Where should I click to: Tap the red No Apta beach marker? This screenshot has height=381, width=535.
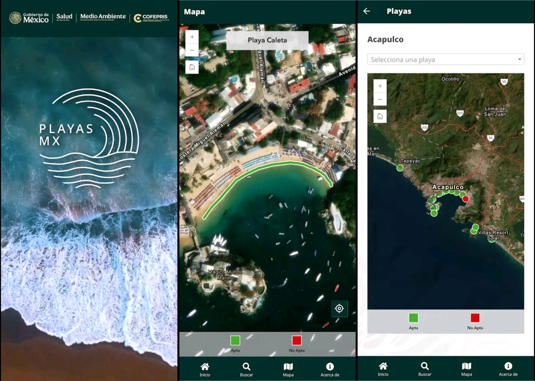pyautogui.click(x=465, y=199)
